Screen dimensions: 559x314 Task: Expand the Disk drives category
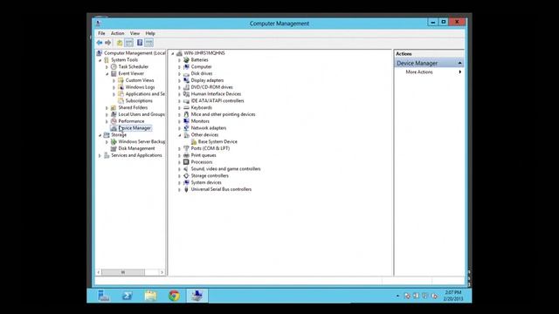coord(179,73)
